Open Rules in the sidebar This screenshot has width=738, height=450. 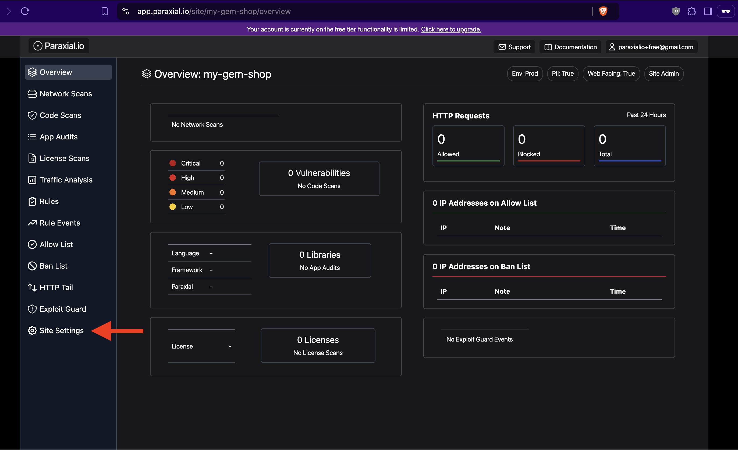tap(68, 202)
